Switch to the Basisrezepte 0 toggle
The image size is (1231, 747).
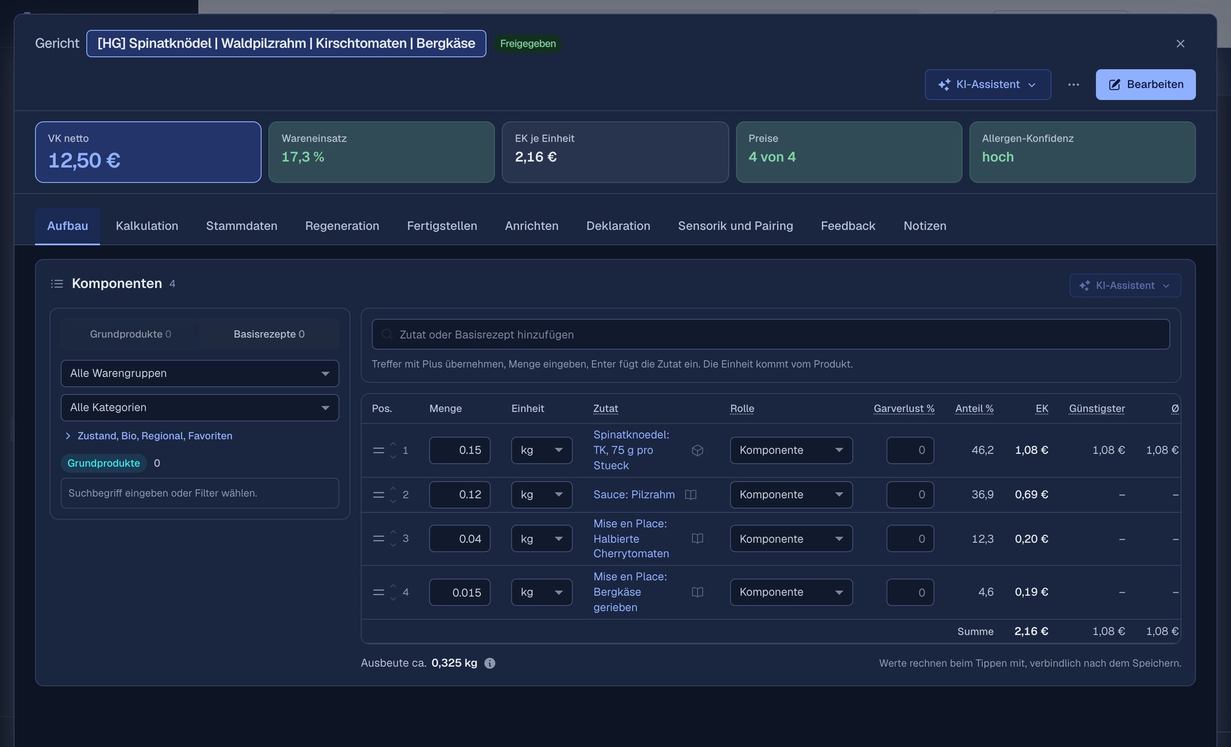[269, 334]
